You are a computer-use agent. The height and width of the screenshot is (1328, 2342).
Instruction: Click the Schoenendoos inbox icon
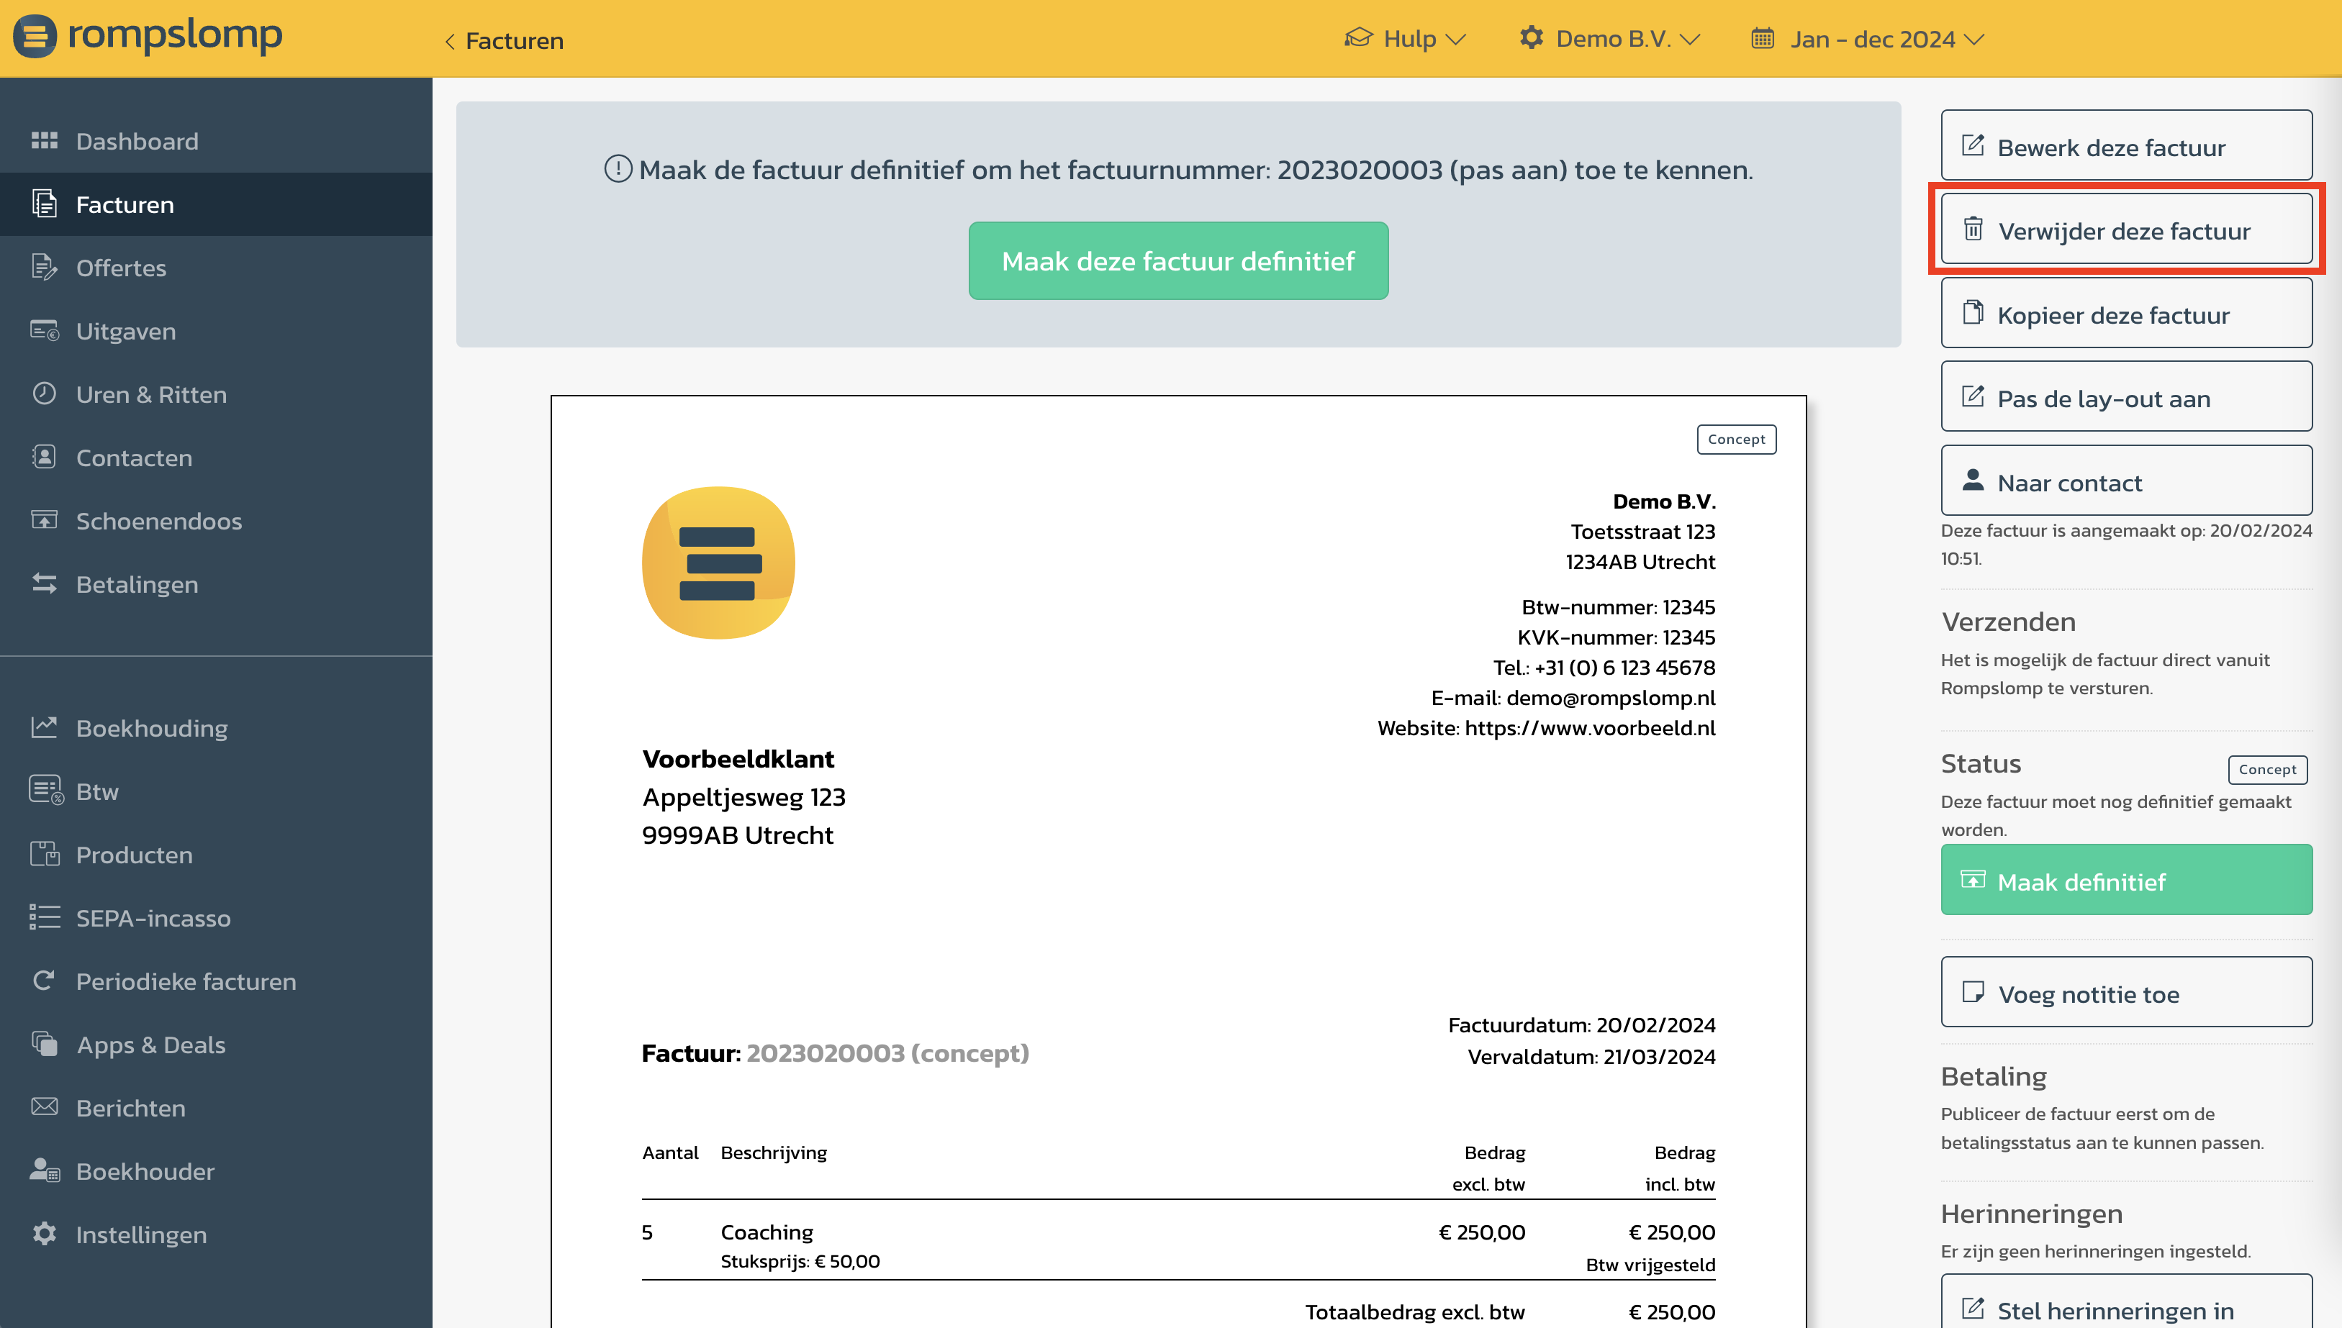pyautogui.click(x=44, y=521)
